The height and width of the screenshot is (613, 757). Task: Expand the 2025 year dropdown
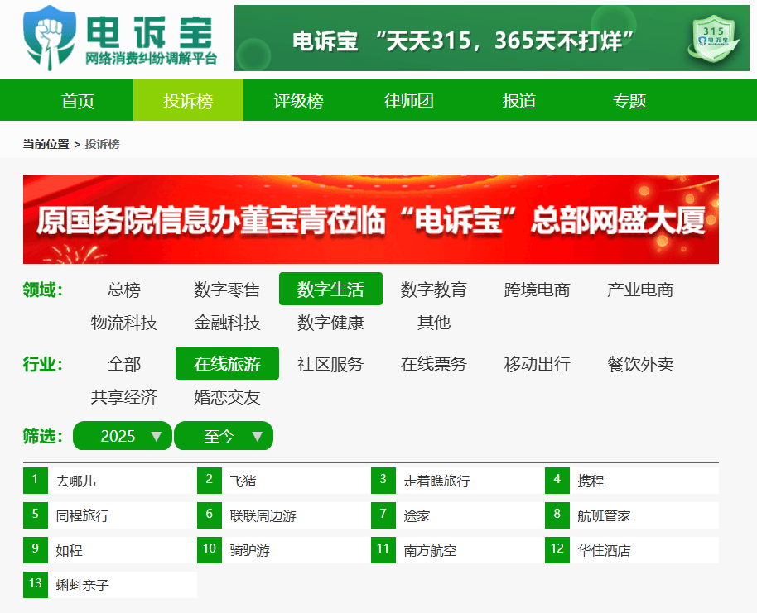[x=123, y=436]
